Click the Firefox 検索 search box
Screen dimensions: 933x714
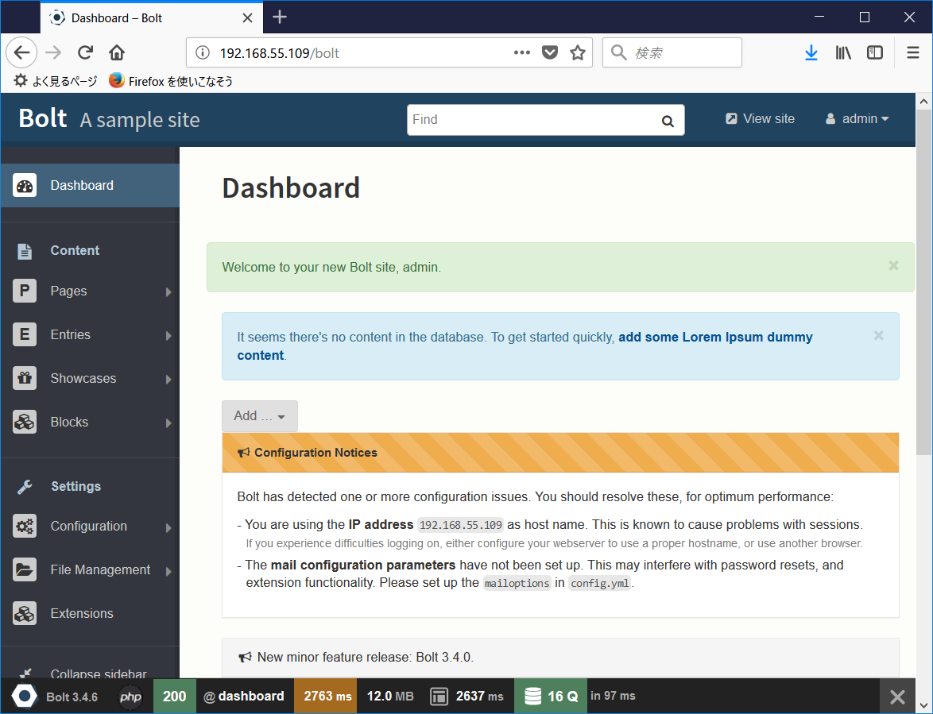672,52
